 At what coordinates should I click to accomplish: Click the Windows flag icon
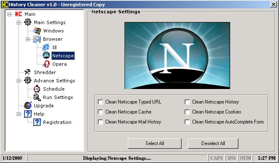click(x=37, y=31)
